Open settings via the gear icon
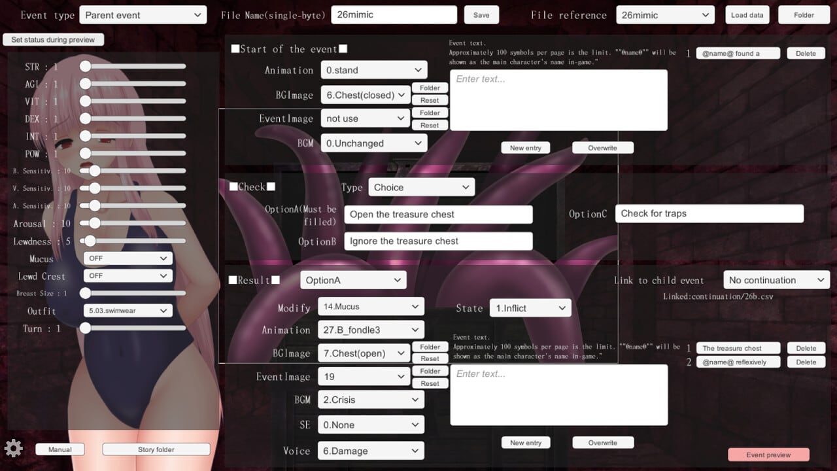Image resolution: width=837 pixels, height=471 pixels. point(13,448)
